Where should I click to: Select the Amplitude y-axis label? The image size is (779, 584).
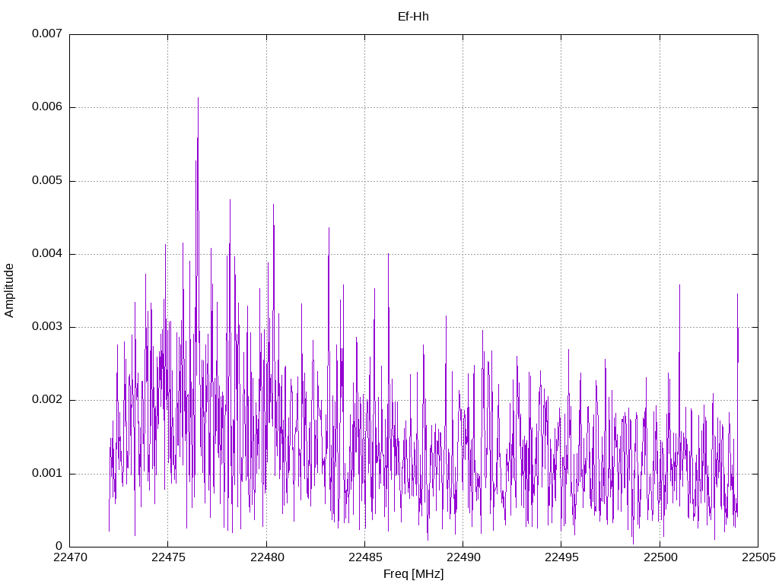coord(9,290)
